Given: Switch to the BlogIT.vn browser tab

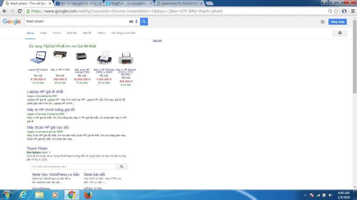Looking at the screenshot, I should pyautogui.click(x=129, y=4).
